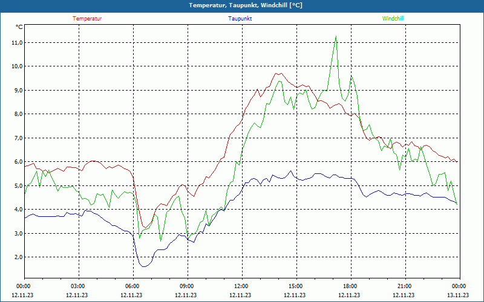Click the 06:00 time axis label
The image size is (484, 302).
click(132, 286)
